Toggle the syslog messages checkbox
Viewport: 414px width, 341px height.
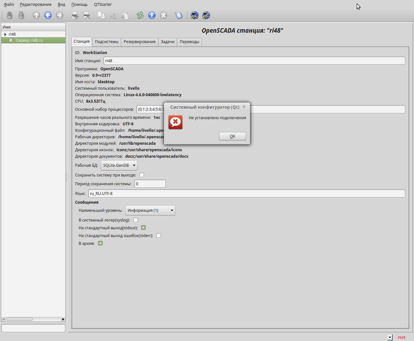136,220
